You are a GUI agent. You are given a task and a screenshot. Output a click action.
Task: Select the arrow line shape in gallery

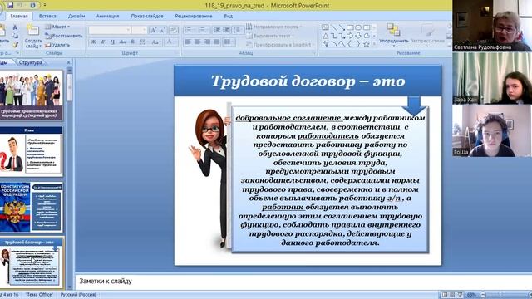point(342,27)
